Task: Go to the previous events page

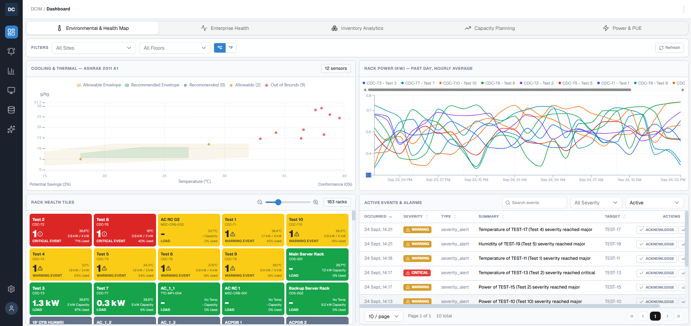Action: point(643,316)
